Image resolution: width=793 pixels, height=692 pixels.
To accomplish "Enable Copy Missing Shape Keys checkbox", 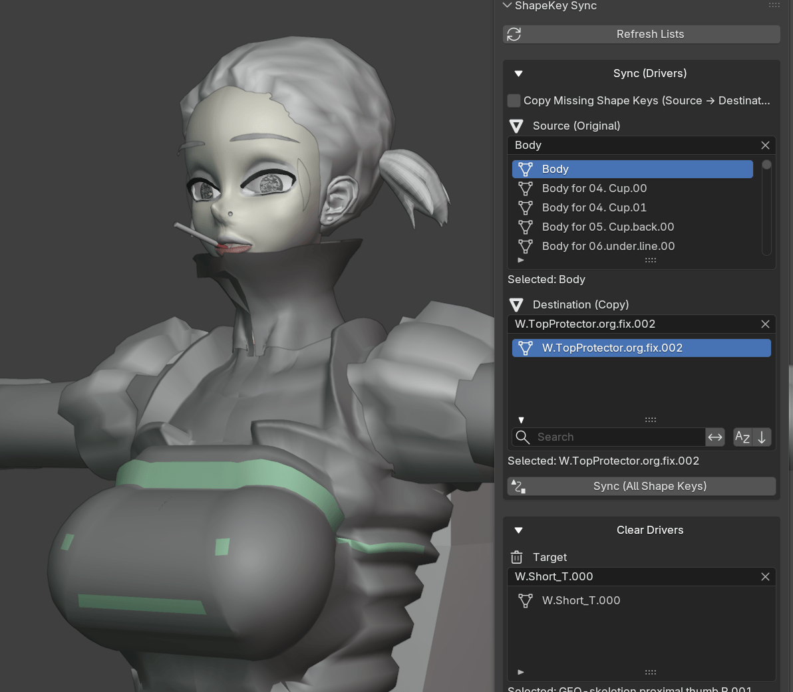I will tap(514, 100).
